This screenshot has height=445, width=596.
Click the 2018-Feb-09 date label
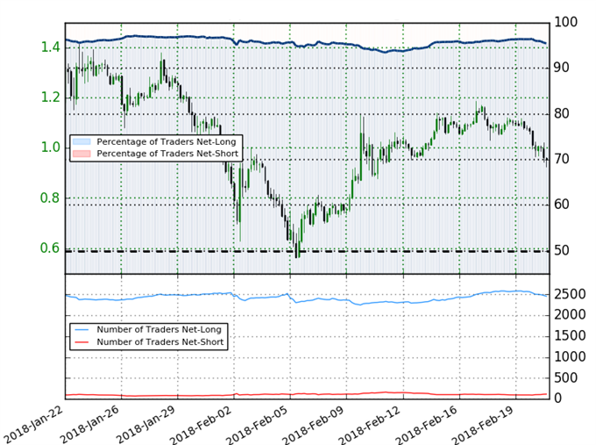[x=315, y=425]
